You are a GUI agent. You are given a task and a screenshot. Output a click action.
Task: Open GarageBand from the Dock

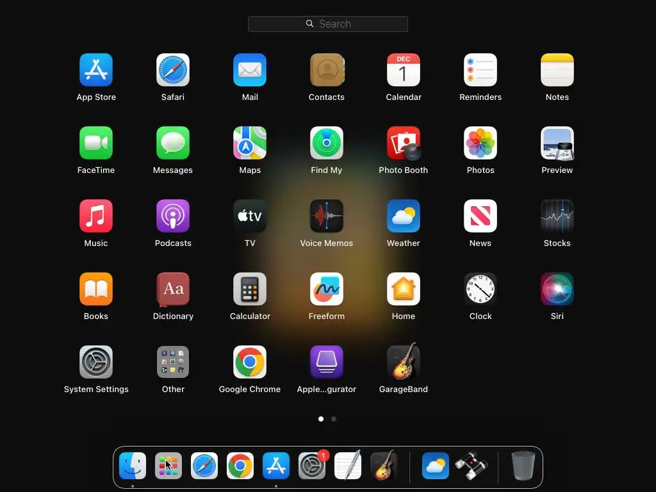[384, 465]
